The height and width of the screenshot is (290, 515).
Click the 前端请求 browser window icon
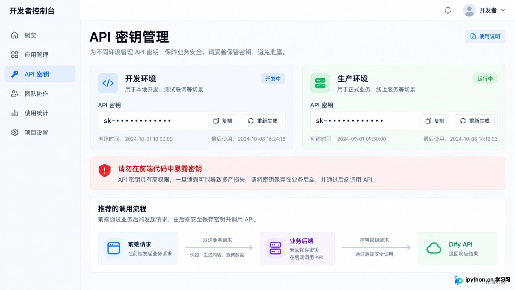(114, 248)
